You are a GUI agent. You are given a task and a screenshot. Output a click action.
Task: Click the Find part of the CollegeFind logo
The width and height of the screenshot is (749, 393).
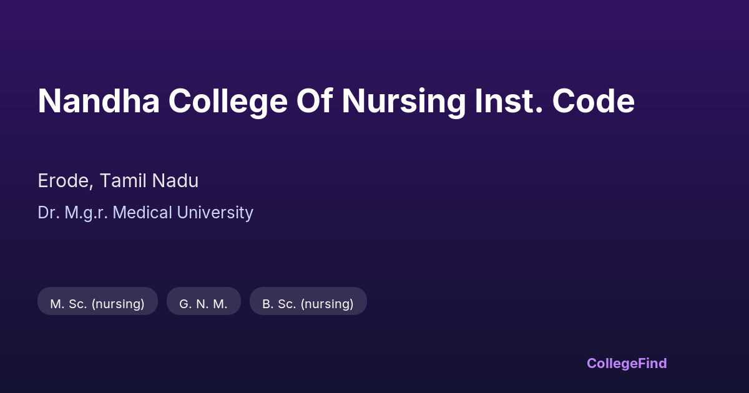pyautogui.click(x=652, y=363)
